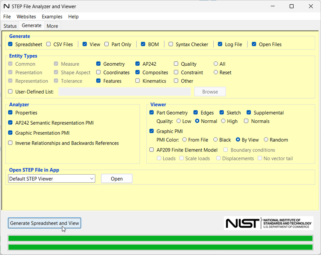Enable CSV Files generation
Image resolution: width=321 pixels, height=255 pixels.
click(48, 44)
